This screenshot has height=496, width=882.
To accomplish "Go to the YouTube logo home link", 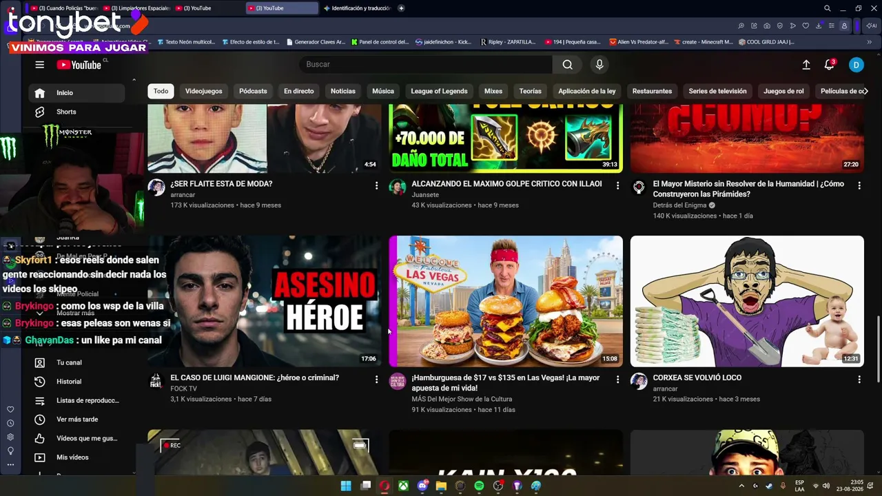I will [79, 65].
